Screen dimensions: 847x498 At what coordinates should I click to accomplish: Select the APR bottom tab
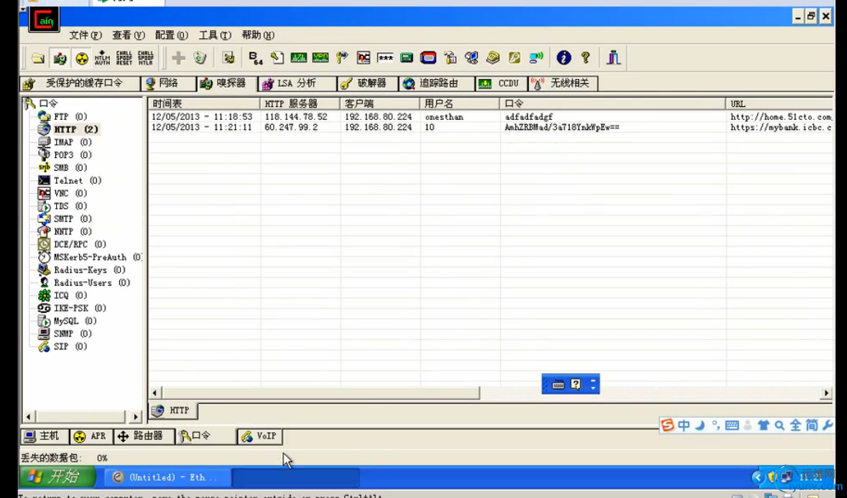point(91,436)
